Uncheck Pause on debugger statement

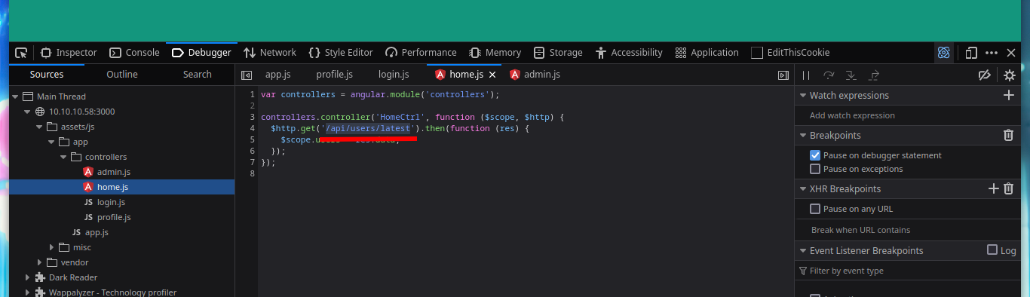pos(815,155)
